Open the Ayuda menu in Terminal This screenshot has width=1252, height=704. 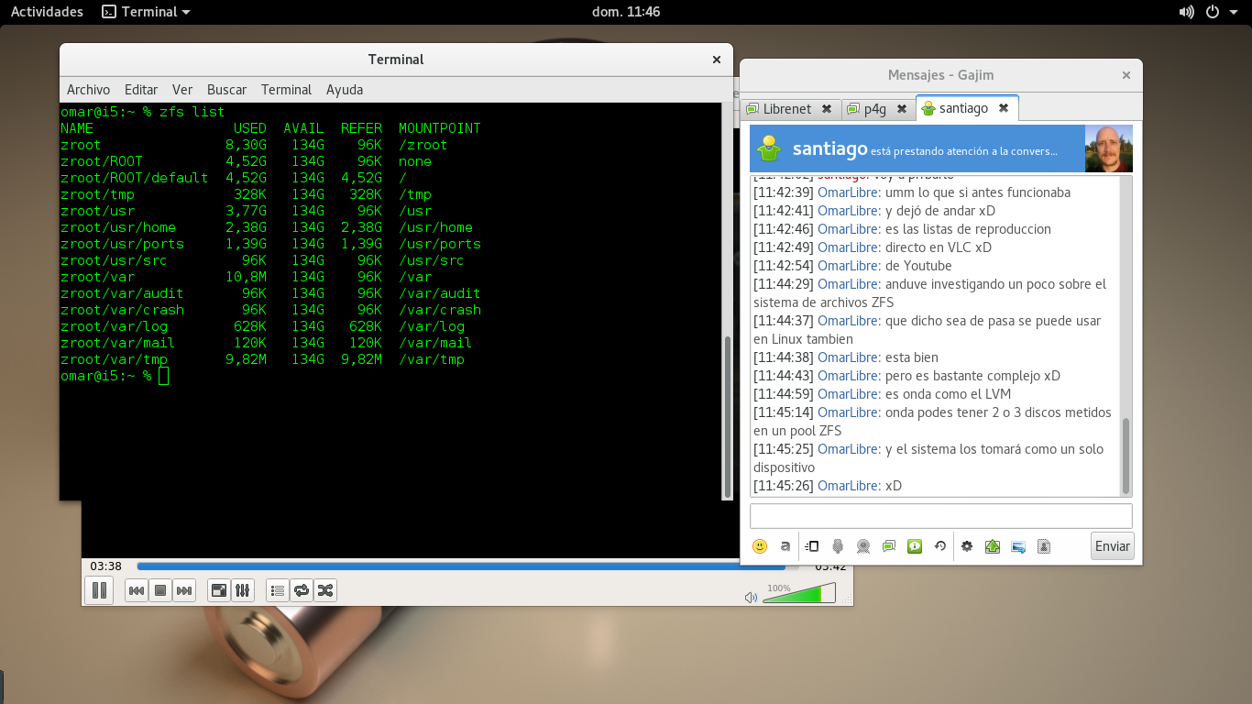[x=345, y=90]
